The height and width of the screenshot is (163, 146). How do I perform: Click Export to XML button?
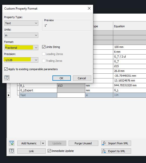pyautogui.click(x=116, y=151)
